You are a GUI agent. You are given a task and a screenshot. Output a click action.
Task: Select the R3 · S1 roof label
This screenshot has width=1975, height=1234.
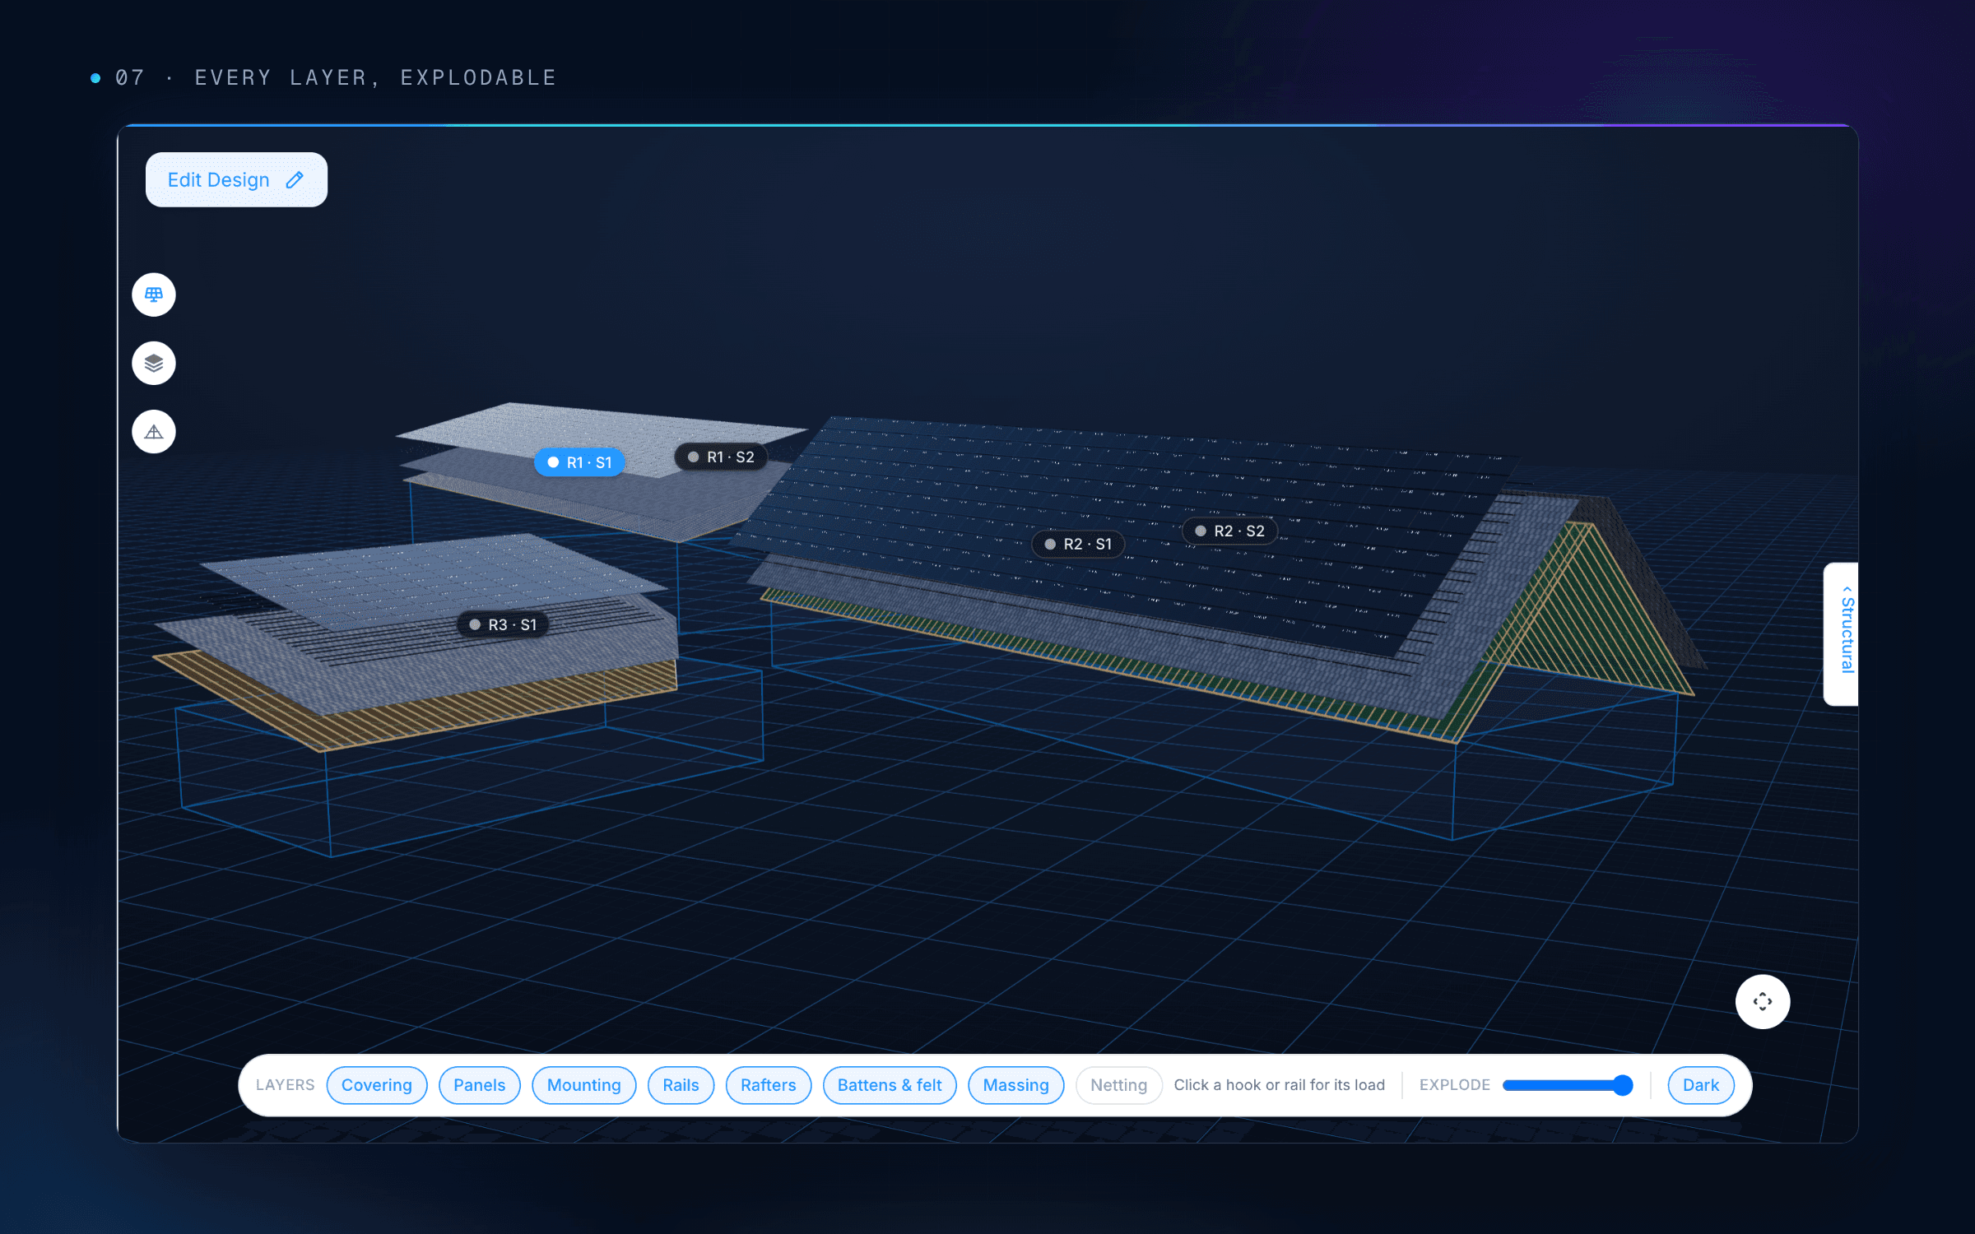(x=504, y=624)
